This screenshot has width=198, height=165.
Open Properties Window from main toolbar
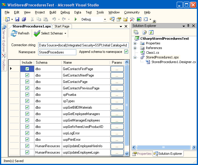pyautogui.click(x=119, y=19)
